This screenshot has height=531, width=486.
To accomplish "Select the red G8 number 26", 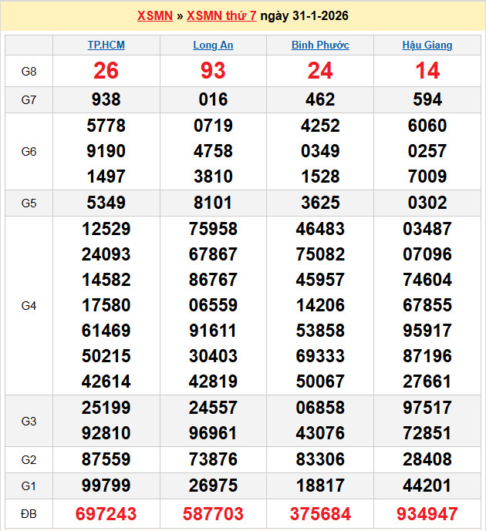I will point(106,72).
